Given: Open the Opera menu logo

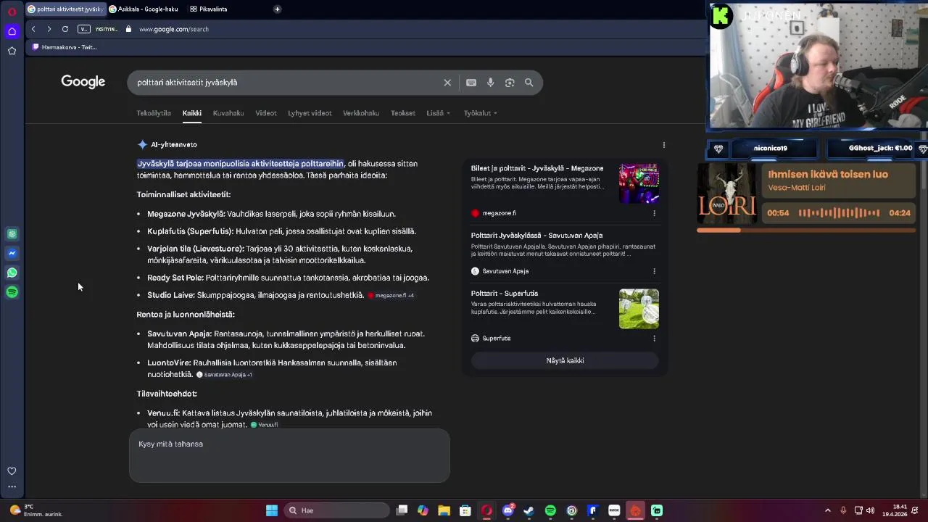Looking at the screenshot, I should (12, 12).
